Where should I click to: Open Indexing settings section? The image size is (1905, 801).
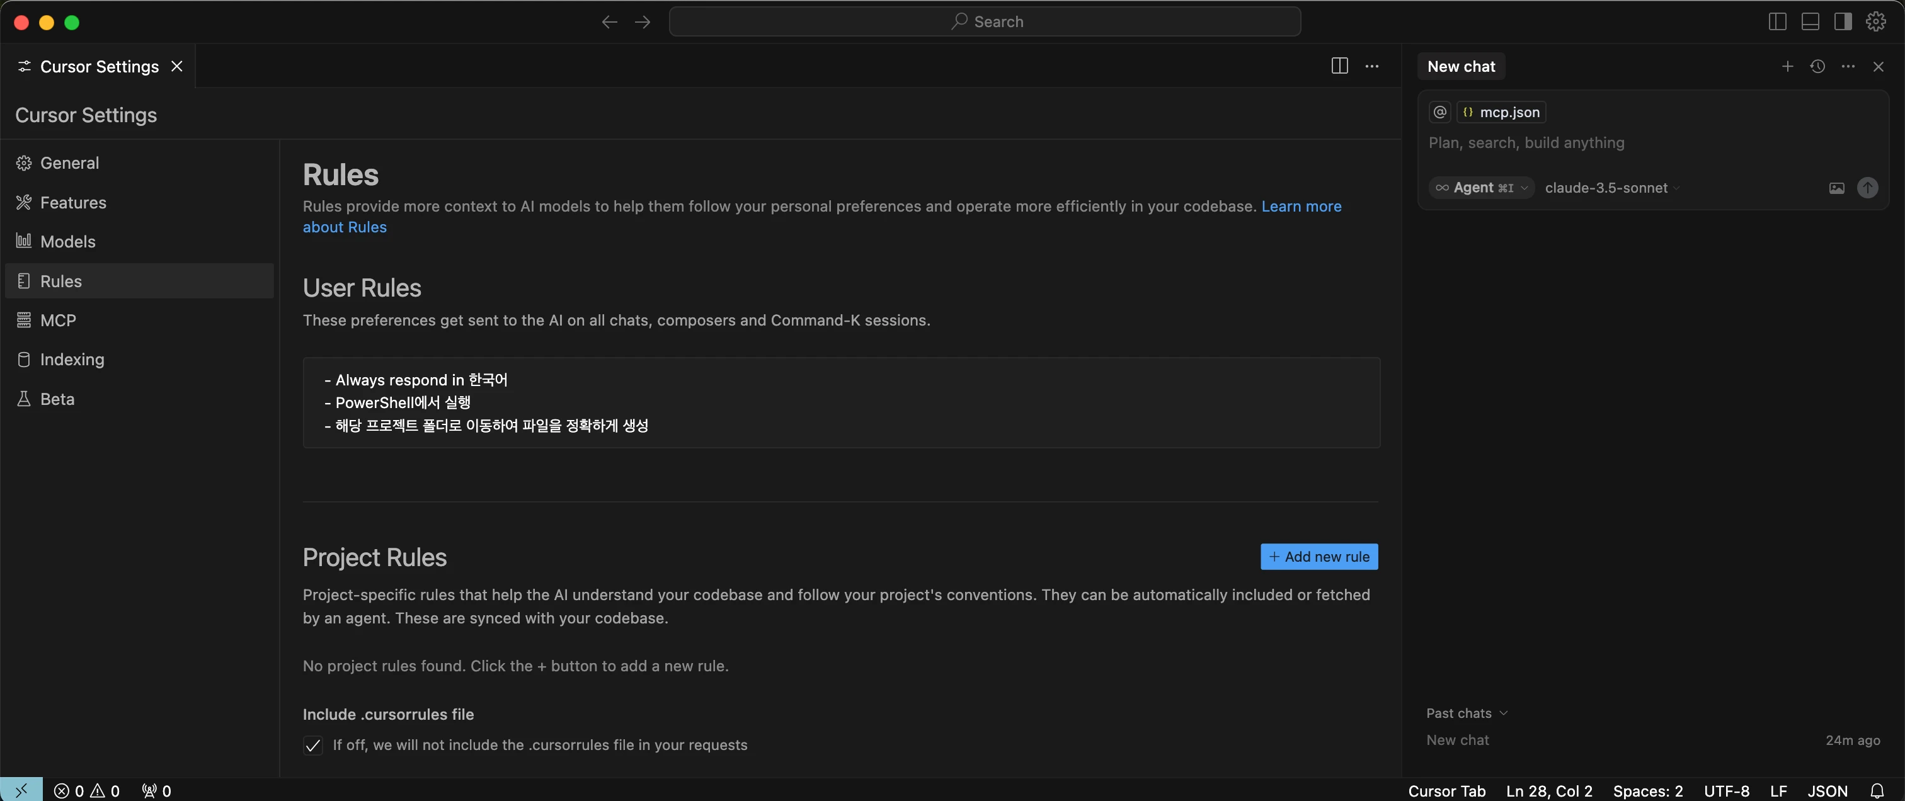pyautogui.click(x=139, y=359)
